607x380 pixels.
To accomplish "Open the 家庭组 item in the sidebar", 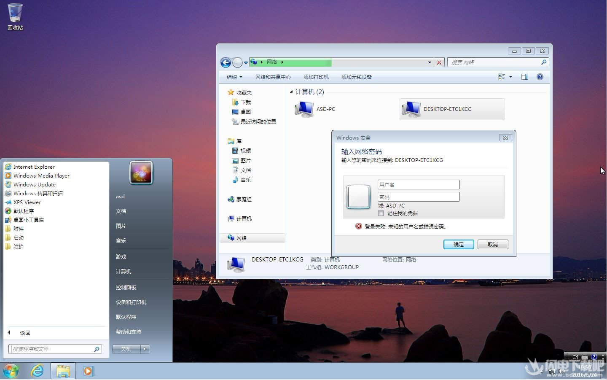I will point(244,199).
